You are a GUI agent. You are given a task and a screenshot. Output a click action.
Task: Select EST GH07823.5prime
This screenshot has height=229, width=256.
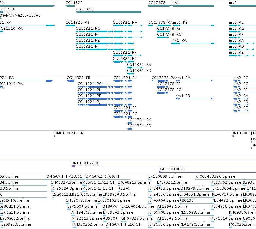coord(137,218)
